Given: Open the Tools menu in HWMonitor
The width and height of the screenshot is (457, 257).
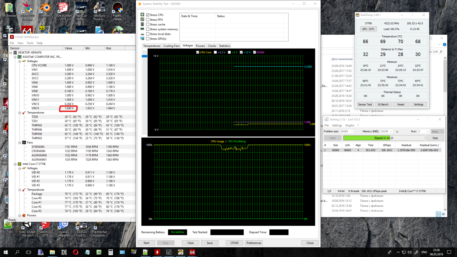Looking at the screenshot, I should 30,43.
